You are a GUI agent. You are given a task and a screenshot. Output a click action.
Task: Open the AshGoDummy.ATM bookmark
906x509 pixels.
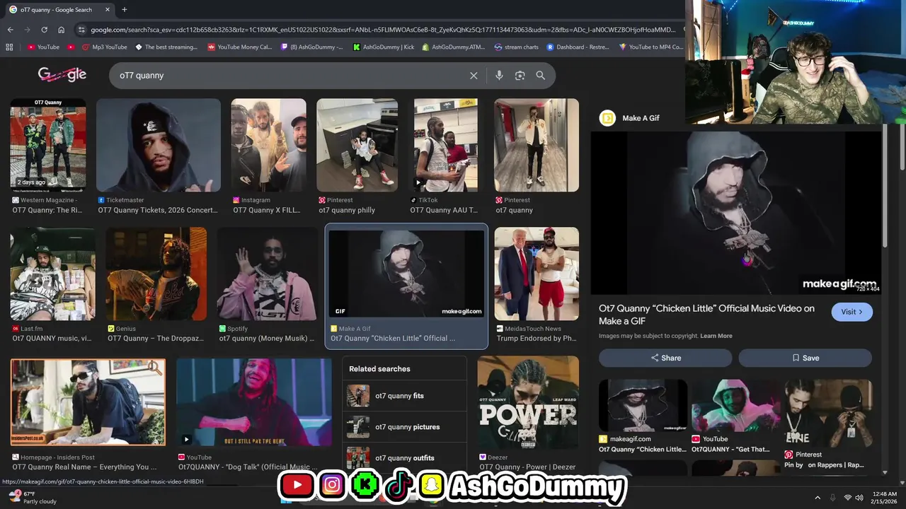(454, 47)
